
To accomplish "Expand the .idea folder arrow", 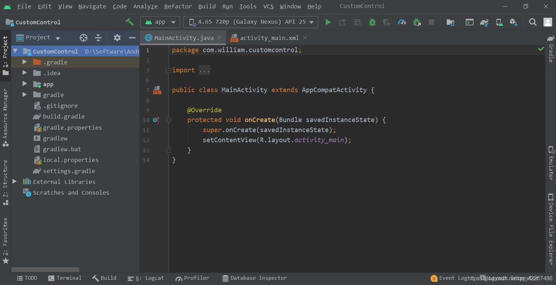I will [24, 73].
